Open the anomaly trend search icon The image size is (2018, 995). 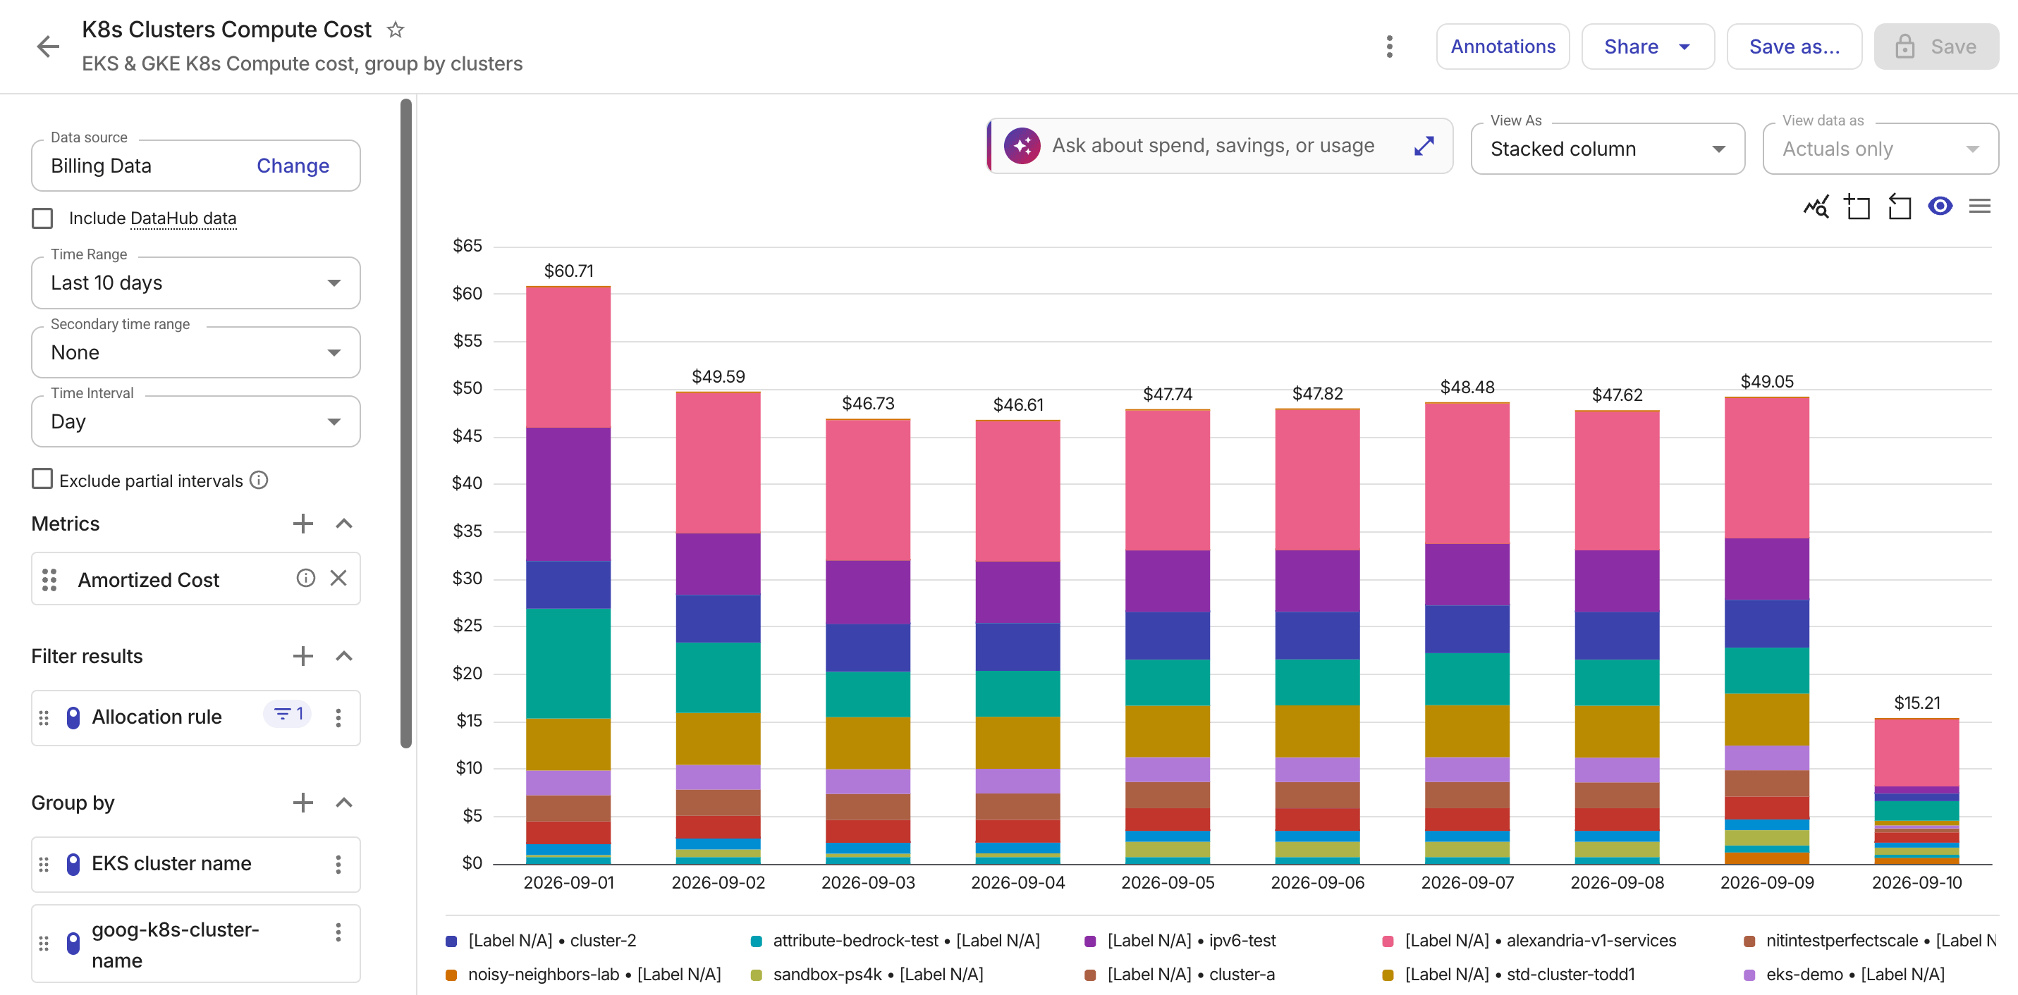1816,206
